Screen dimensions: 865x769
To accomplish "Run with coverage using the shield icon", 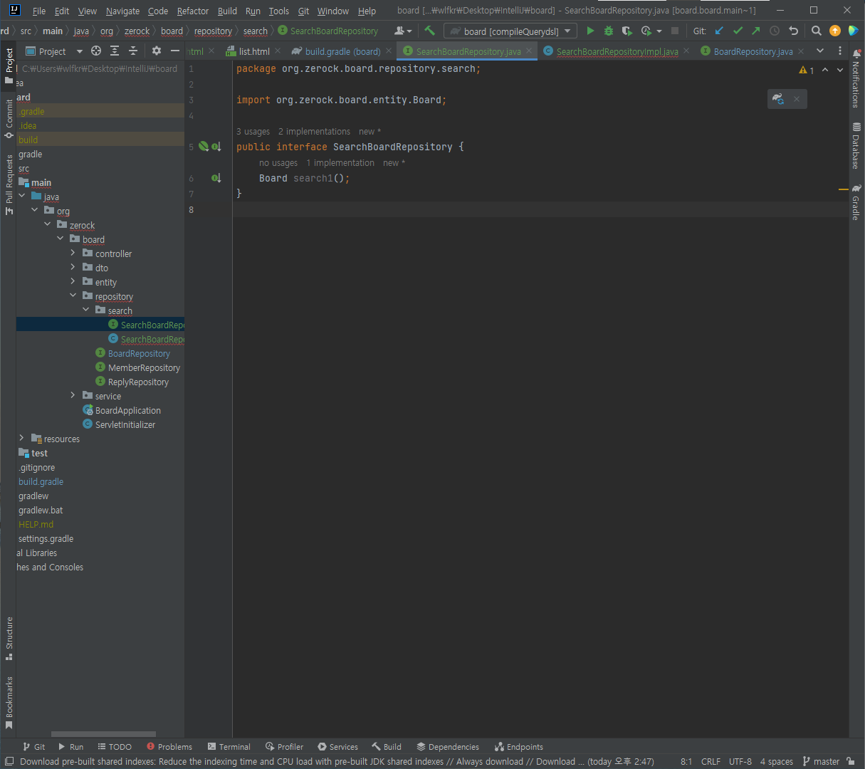I will [x=627, y=31].
